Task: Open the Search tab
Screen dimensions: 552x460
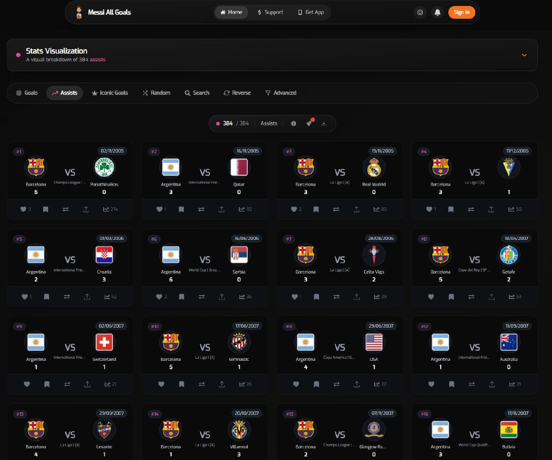Action: tap(197, 93)
